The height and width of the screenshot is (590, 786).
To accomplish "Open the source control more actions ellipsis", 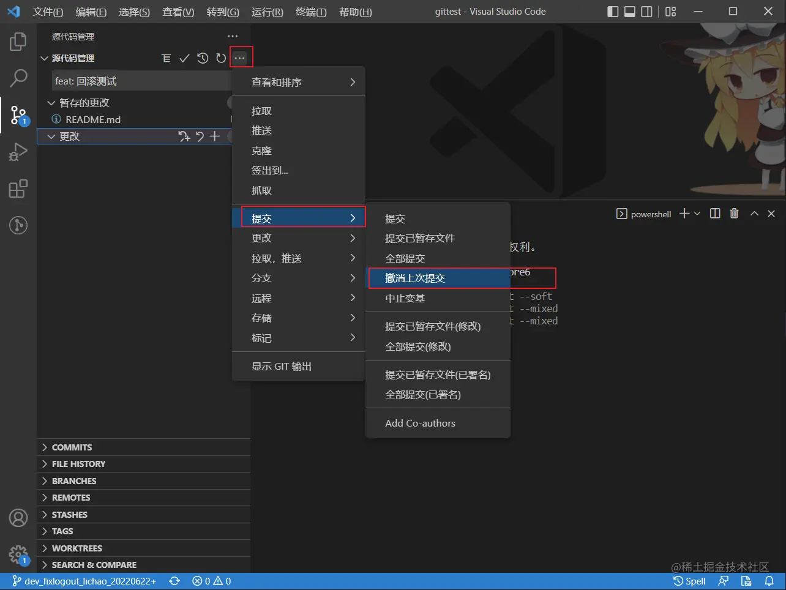I will (x=239, y=58).
